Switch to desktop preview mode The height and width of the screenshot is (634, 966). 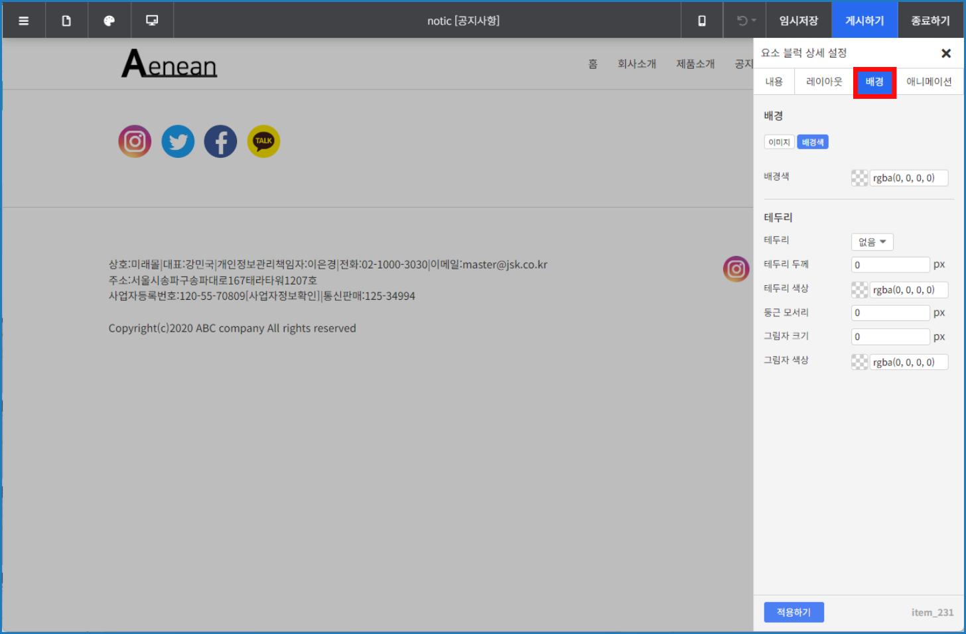pyautogui.click(x=151, y=20)
